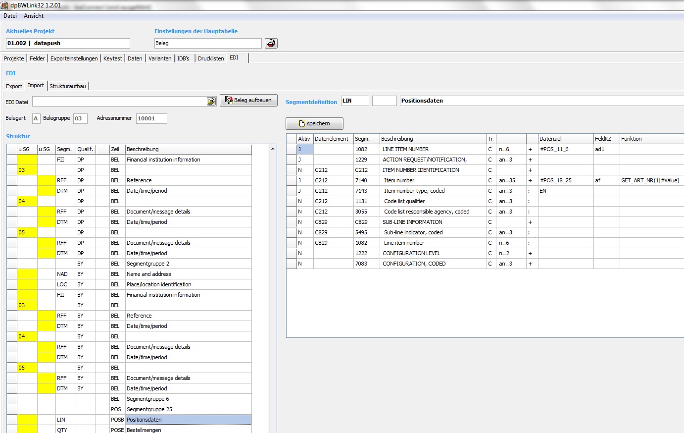Open the Ansicht menu

(34, 16)
